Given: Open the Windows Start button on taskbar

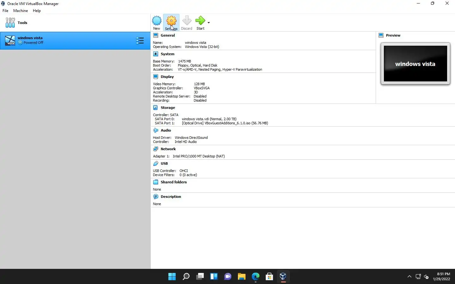Looking at the screenshot, I should (172, 276).
